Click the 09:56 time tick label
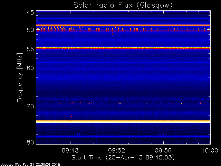This screenshot has height=166, width=221. [163, 150]
